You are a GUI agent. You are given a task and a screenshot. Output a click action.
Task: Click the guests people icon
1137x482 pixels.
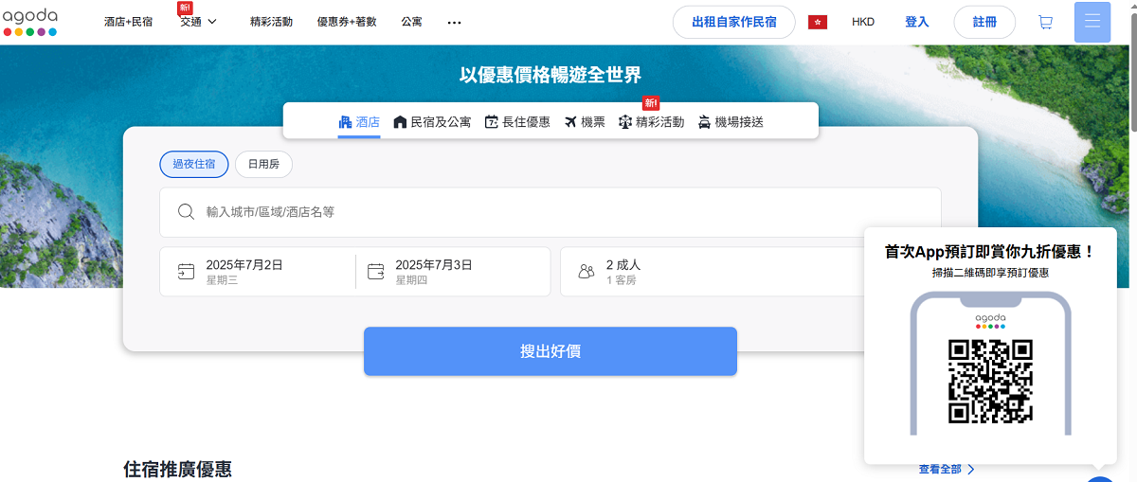[x=587, y=272]
